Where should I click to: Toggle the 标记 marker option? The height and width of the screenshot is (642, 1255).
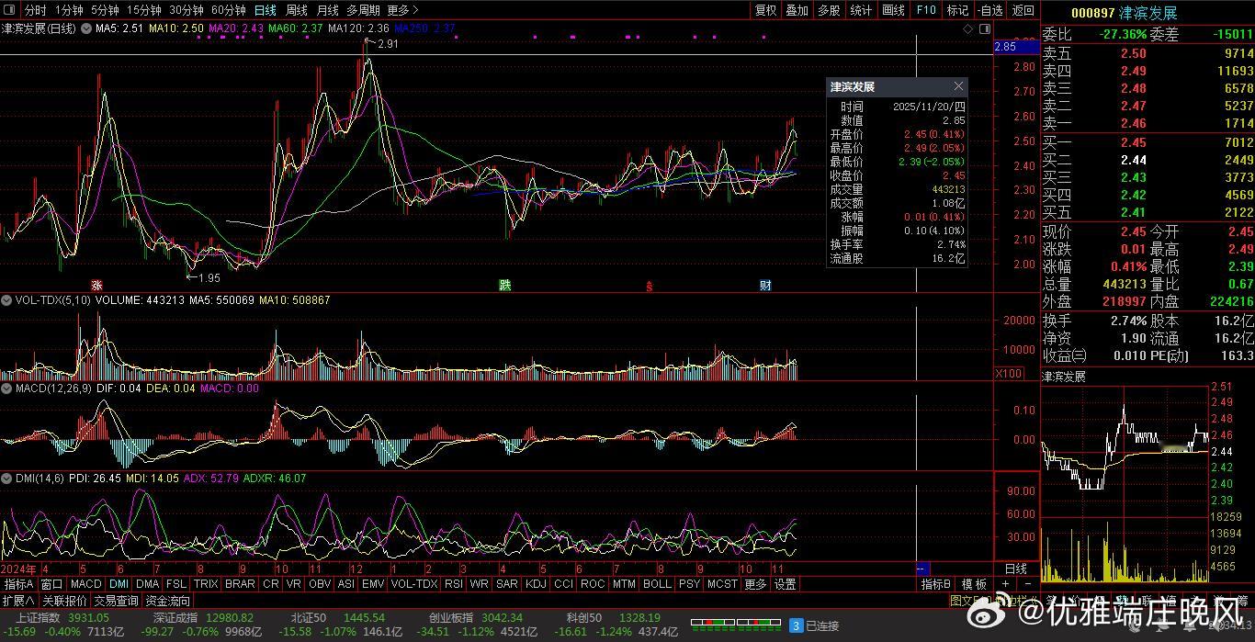(957, 10)
